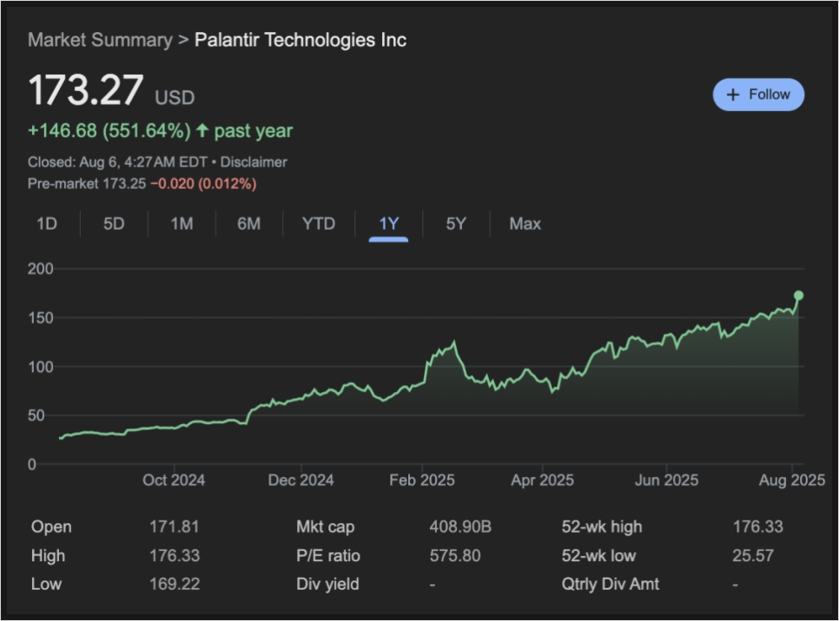
Task: Click the price 173.27
Action: click(86, 90)
